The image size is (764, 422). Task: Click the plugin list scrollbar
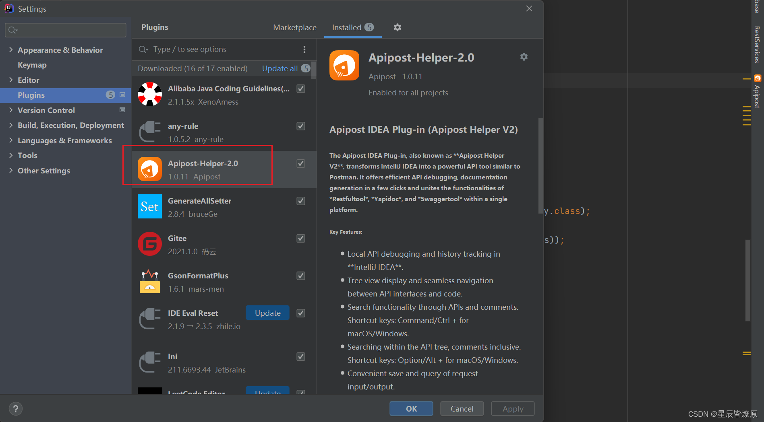click(x=314, y=70)
